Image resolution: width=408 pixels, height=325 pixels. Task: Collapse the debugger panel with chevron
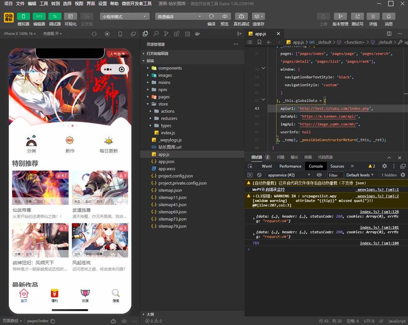[x=389, y=158]
